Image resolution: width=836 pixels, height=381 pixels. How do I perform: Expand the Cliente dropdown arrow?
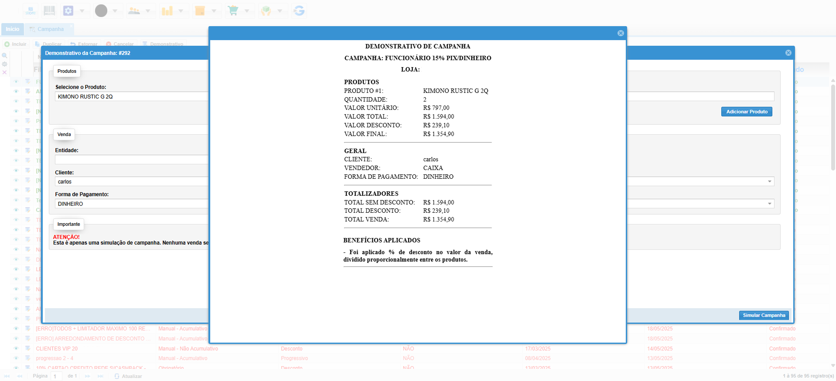[769, 181]
